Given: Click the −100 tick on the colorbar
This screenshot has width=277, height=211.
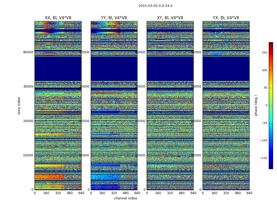Looking at the screenshot, I should [263, 141].
